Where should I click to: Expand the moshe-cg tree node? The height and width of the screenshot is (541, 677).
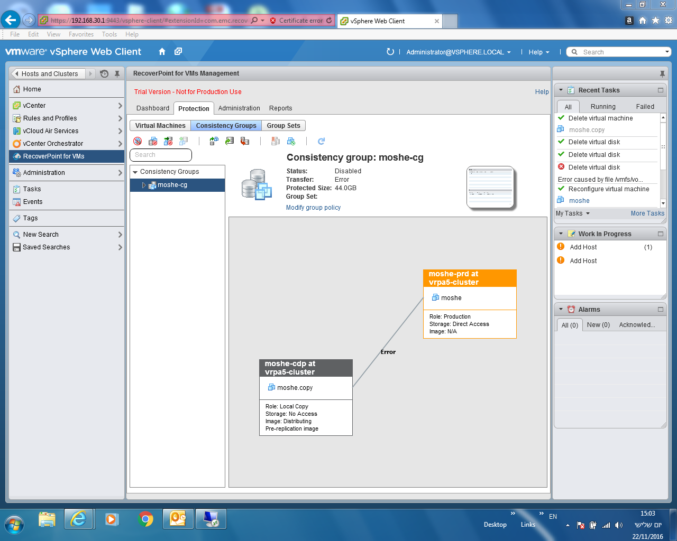coord(143,185)
